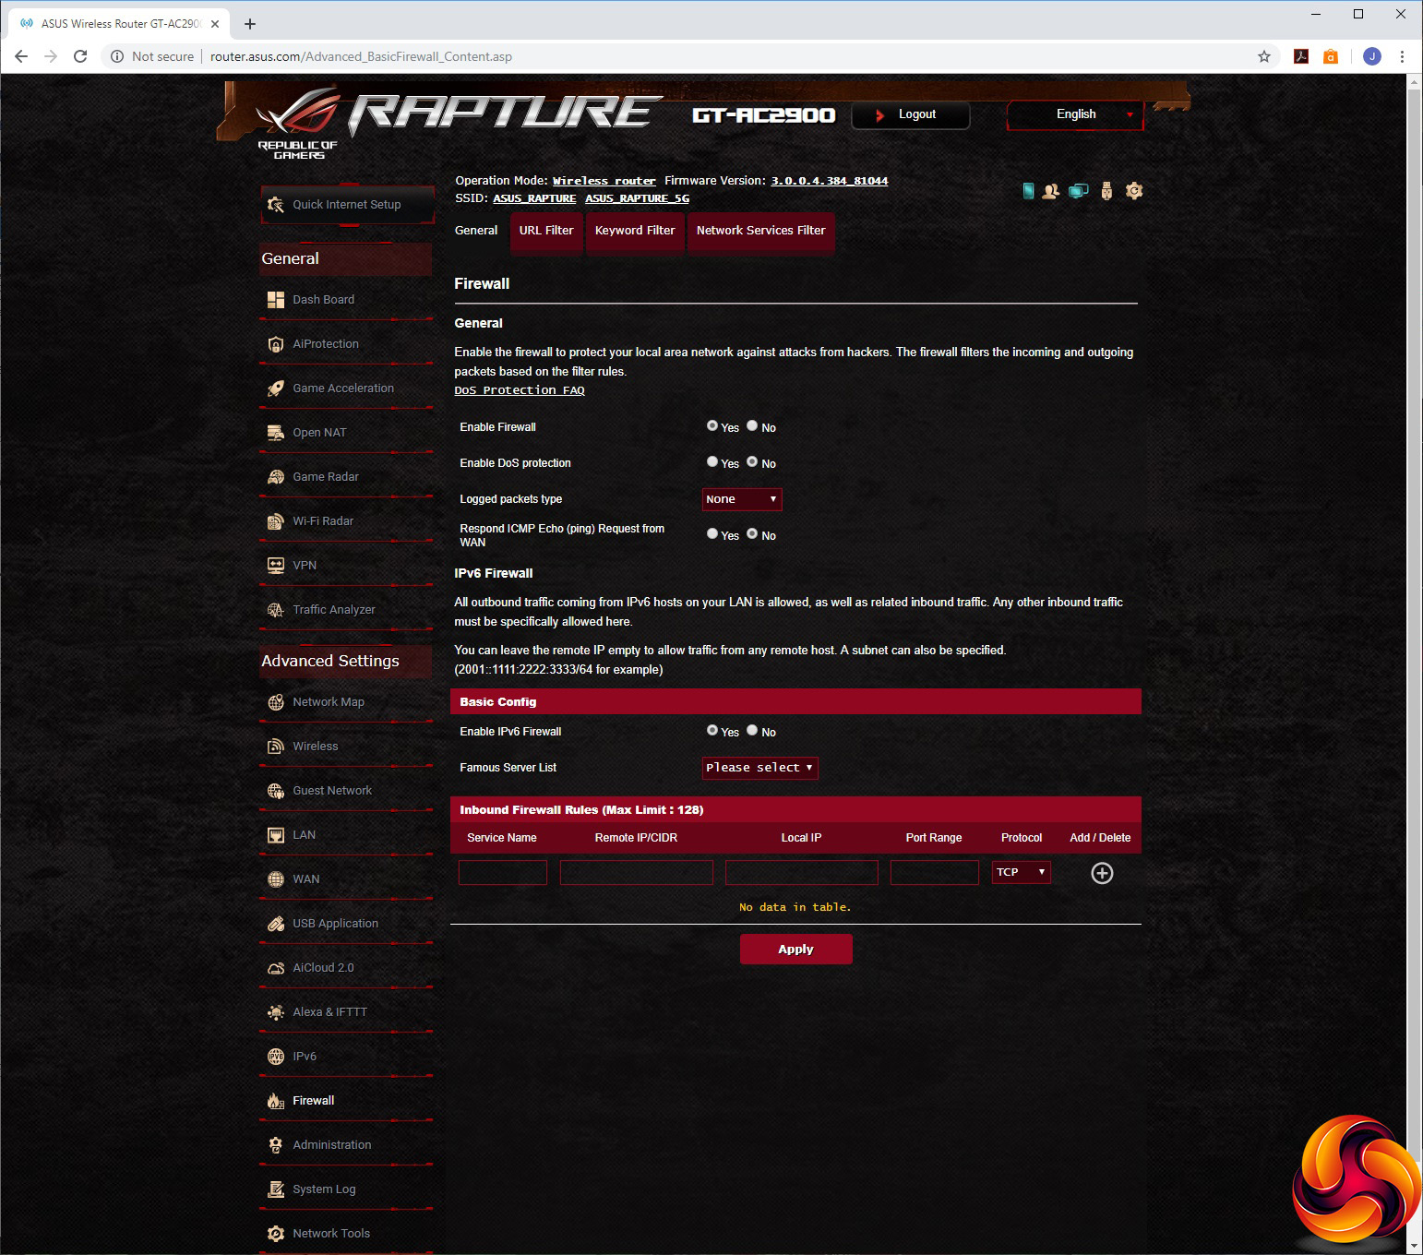Click the mobile app status icon
1423x1255 pixels.
(1028, 191)
